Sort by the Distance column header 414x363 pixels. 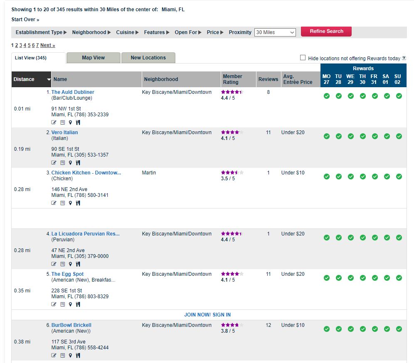click(31, 79)
